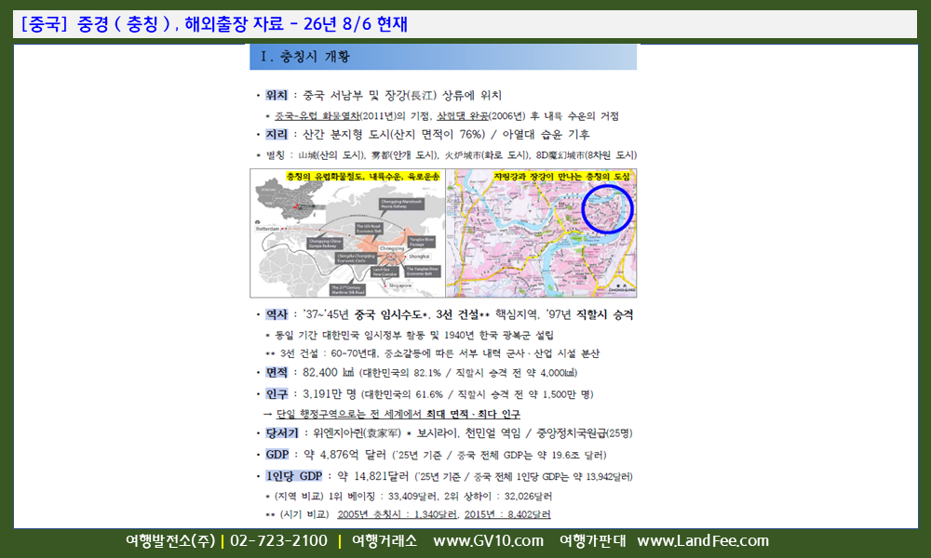Image resolution: width=931 pixels, height=558 pixels.
Task: Click the 여행가판대 footer label
Action: click(x=592, y=541)
